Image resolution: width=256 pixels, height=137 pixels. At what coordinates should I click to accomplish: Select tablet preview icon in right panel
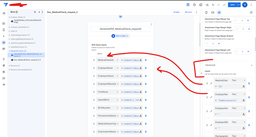213,13
